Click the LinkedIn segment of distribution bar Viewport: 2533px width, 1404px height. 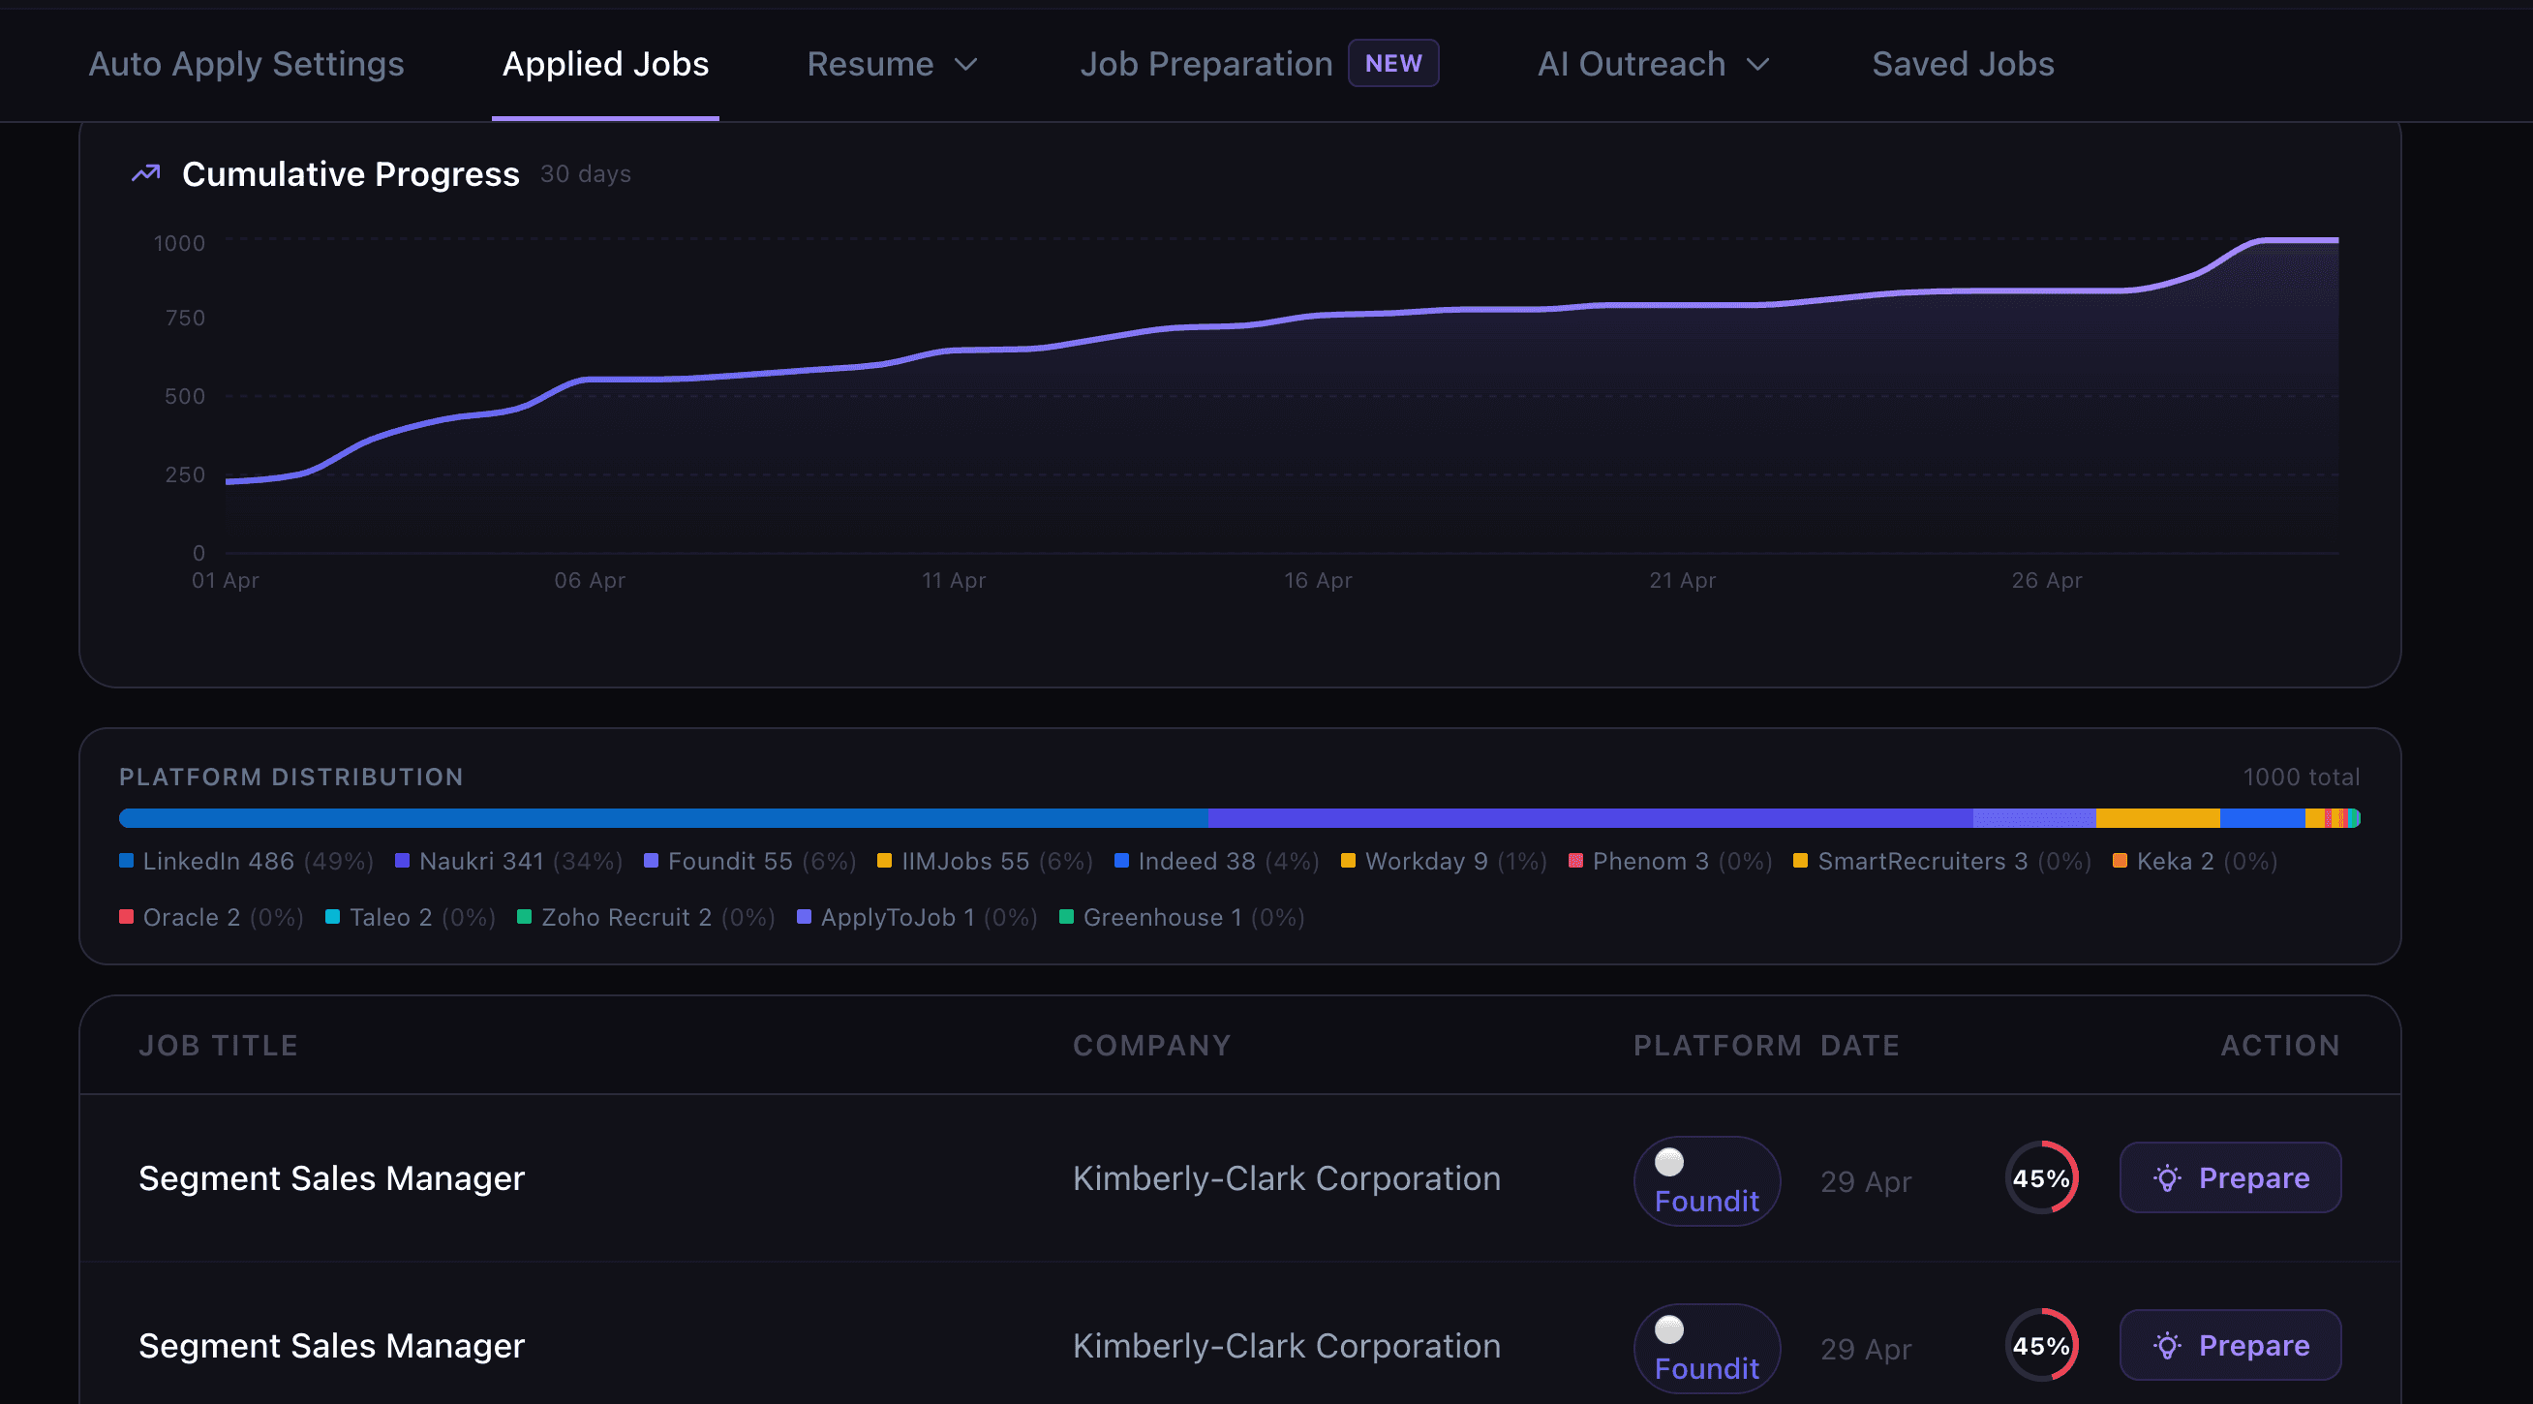point(662,818)
